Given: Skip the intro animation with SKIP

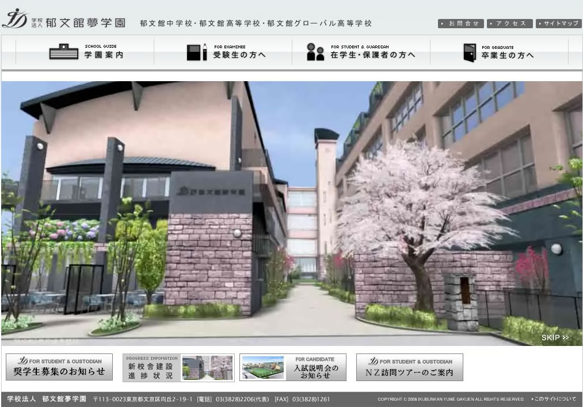Looking at the screenshot, I should tap(555, 337).
